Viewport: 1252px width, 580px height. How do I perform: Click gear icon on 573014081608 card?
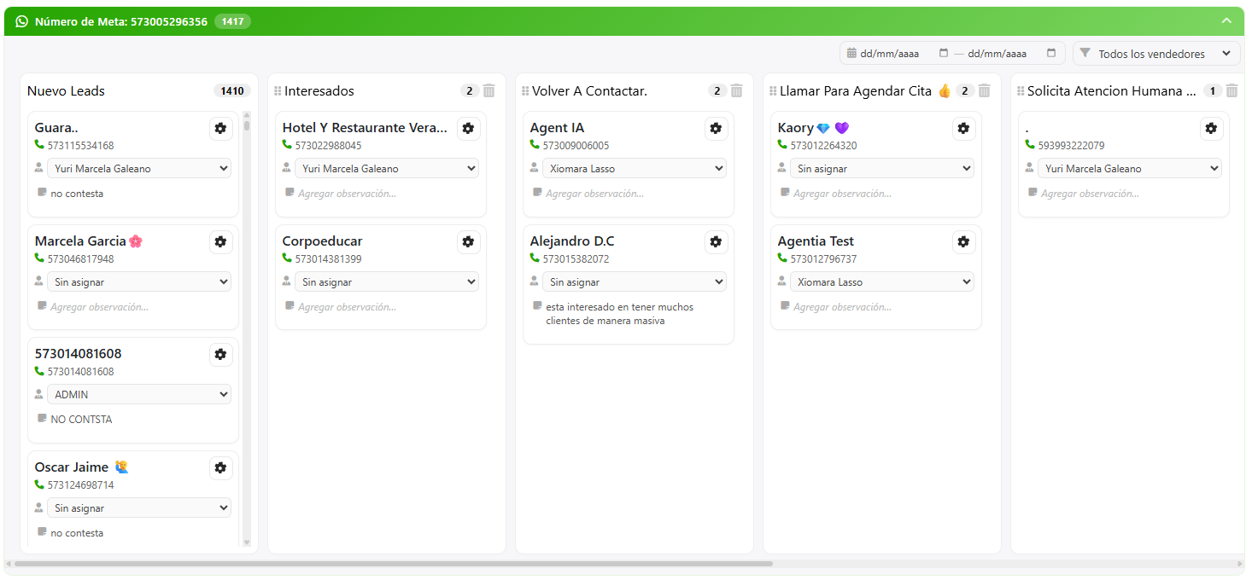pyautogui.click(x=220, y=355)
